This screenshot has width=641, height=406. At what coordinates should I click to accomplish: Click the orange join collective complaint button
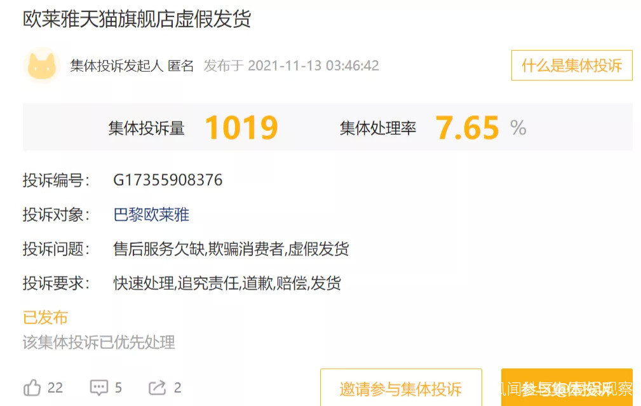tap(567, 388)
